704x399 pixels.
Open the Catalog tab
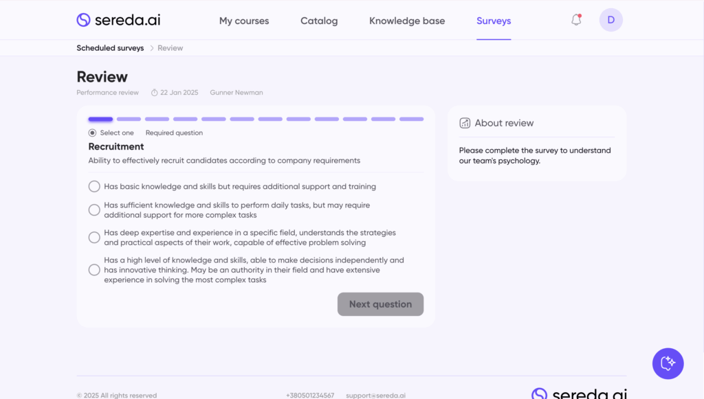tap(319, 21)
